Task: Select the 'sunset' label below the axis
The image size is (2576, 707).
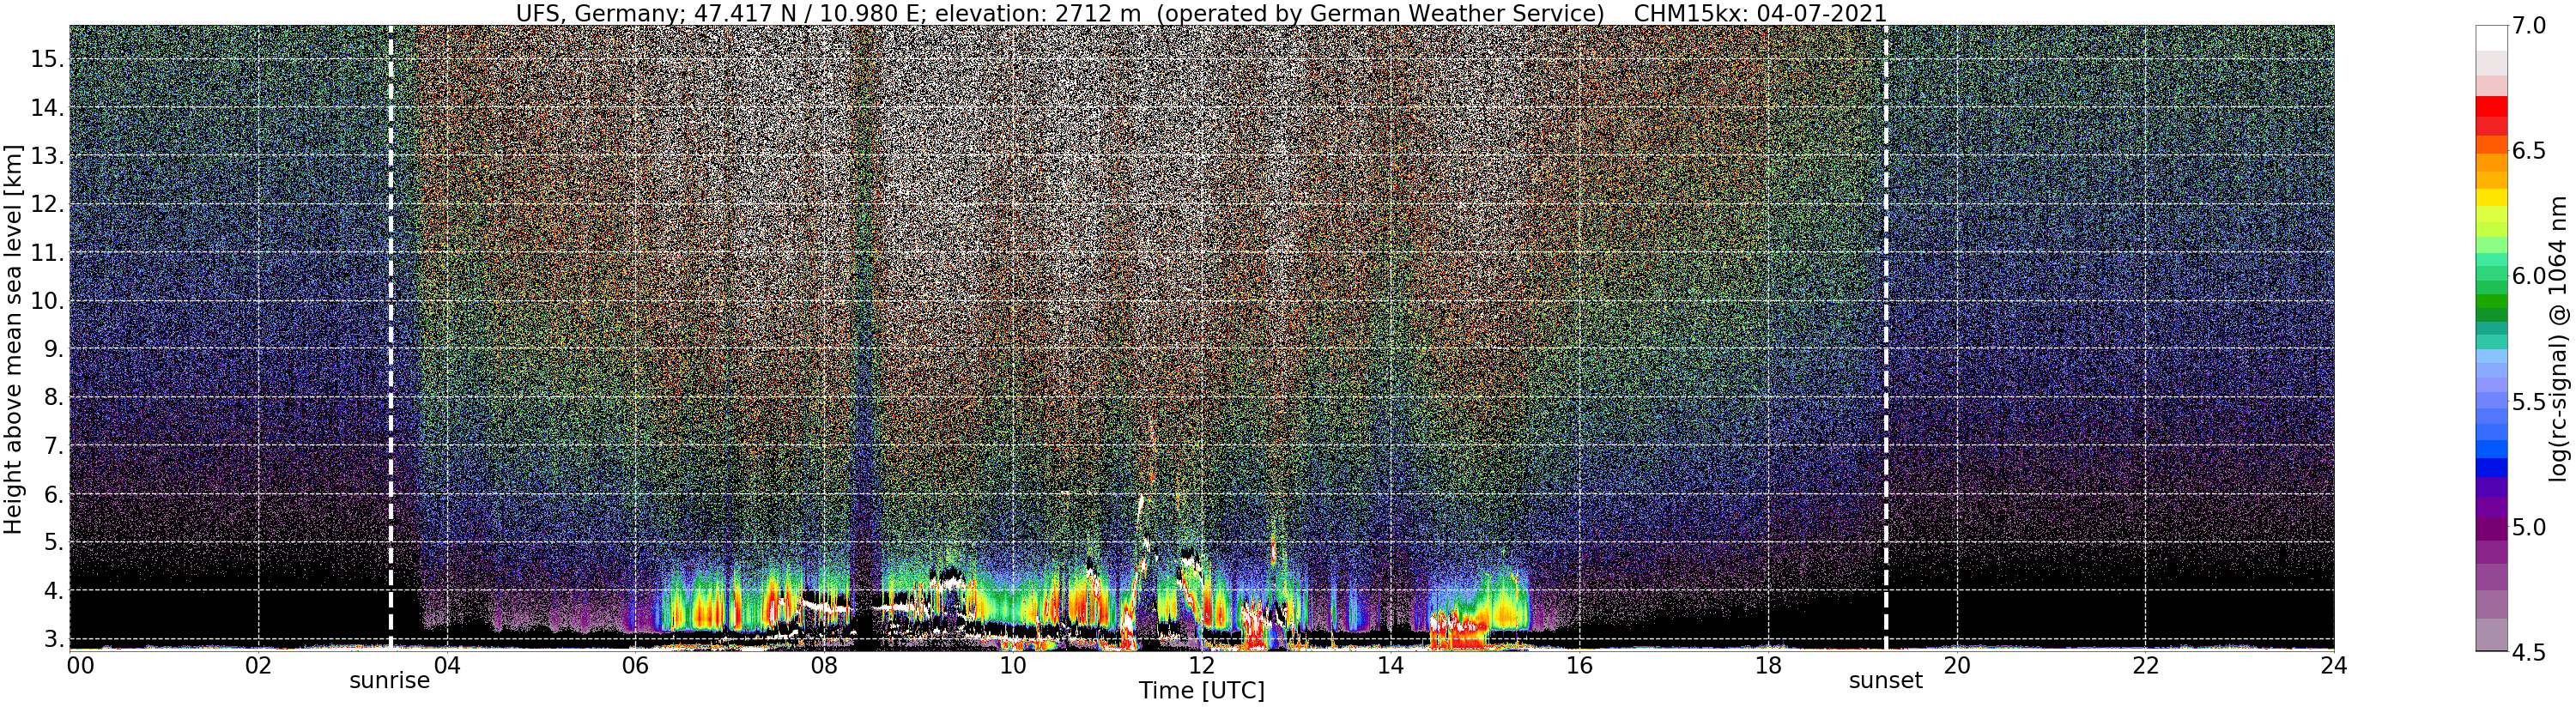Action: (1885, 681)
